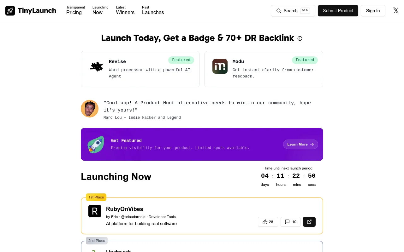Upvote RubyOnVibes with the thumbs-up button
The height and width of the screenshot is (252, 404).
[x=268, y=222]
